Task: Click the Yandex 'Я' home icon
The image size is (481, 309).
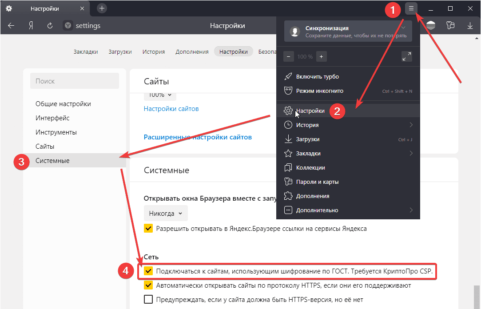Action: pos(31,26)
